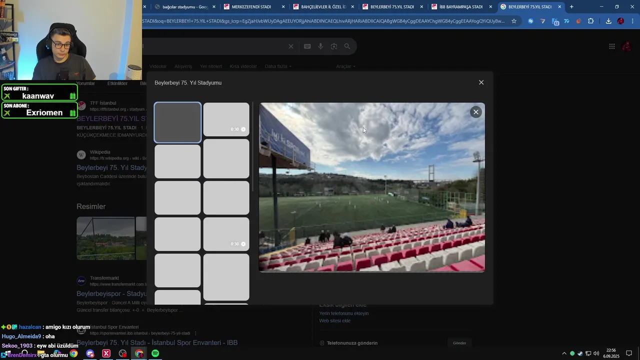
Task: Expand the Araçlar dropdown
Action: pyautogui.click(x=345, y=66)
